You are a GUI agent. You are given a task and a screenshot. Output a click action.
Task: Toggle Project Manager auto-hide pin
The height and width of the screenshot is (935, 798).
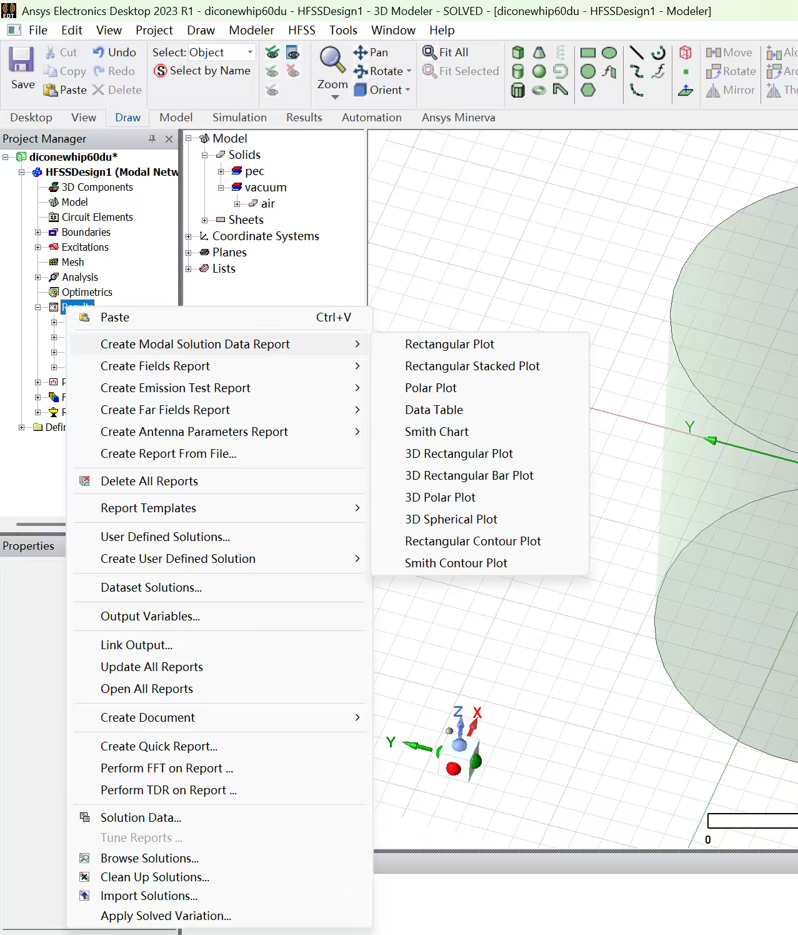[x=152, y=139]
